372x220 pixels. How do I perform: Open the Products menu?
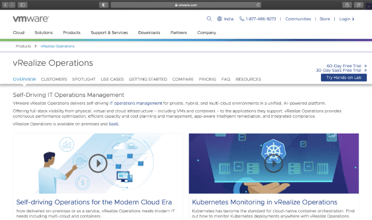coord(72,33)
